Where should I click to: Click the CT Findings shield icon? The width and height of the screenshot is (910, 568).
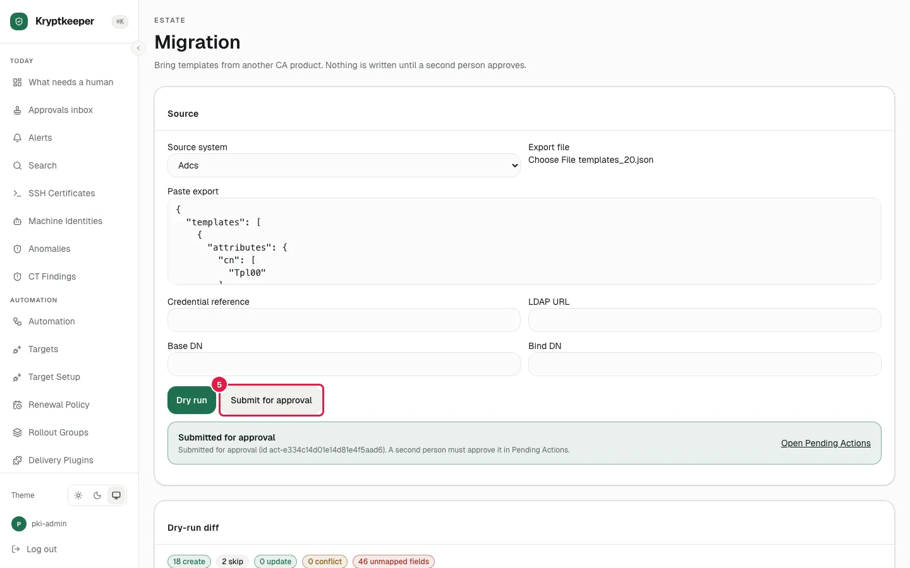click(x=17, y=276)
